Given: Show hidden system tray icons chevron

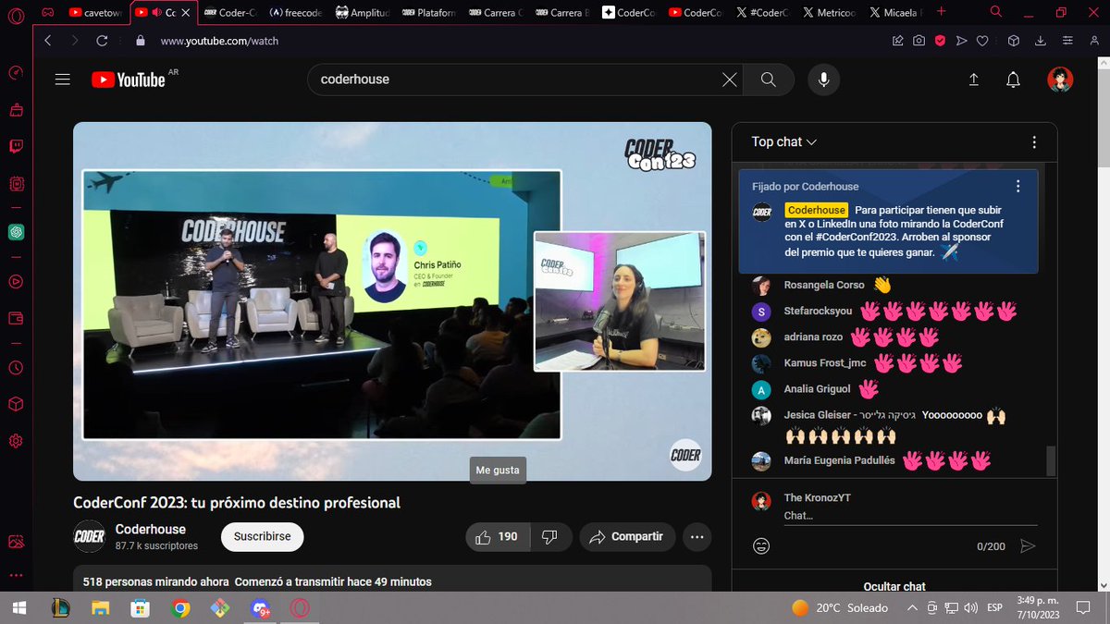Looking at the screenshot, I should (x=913, y=607).
